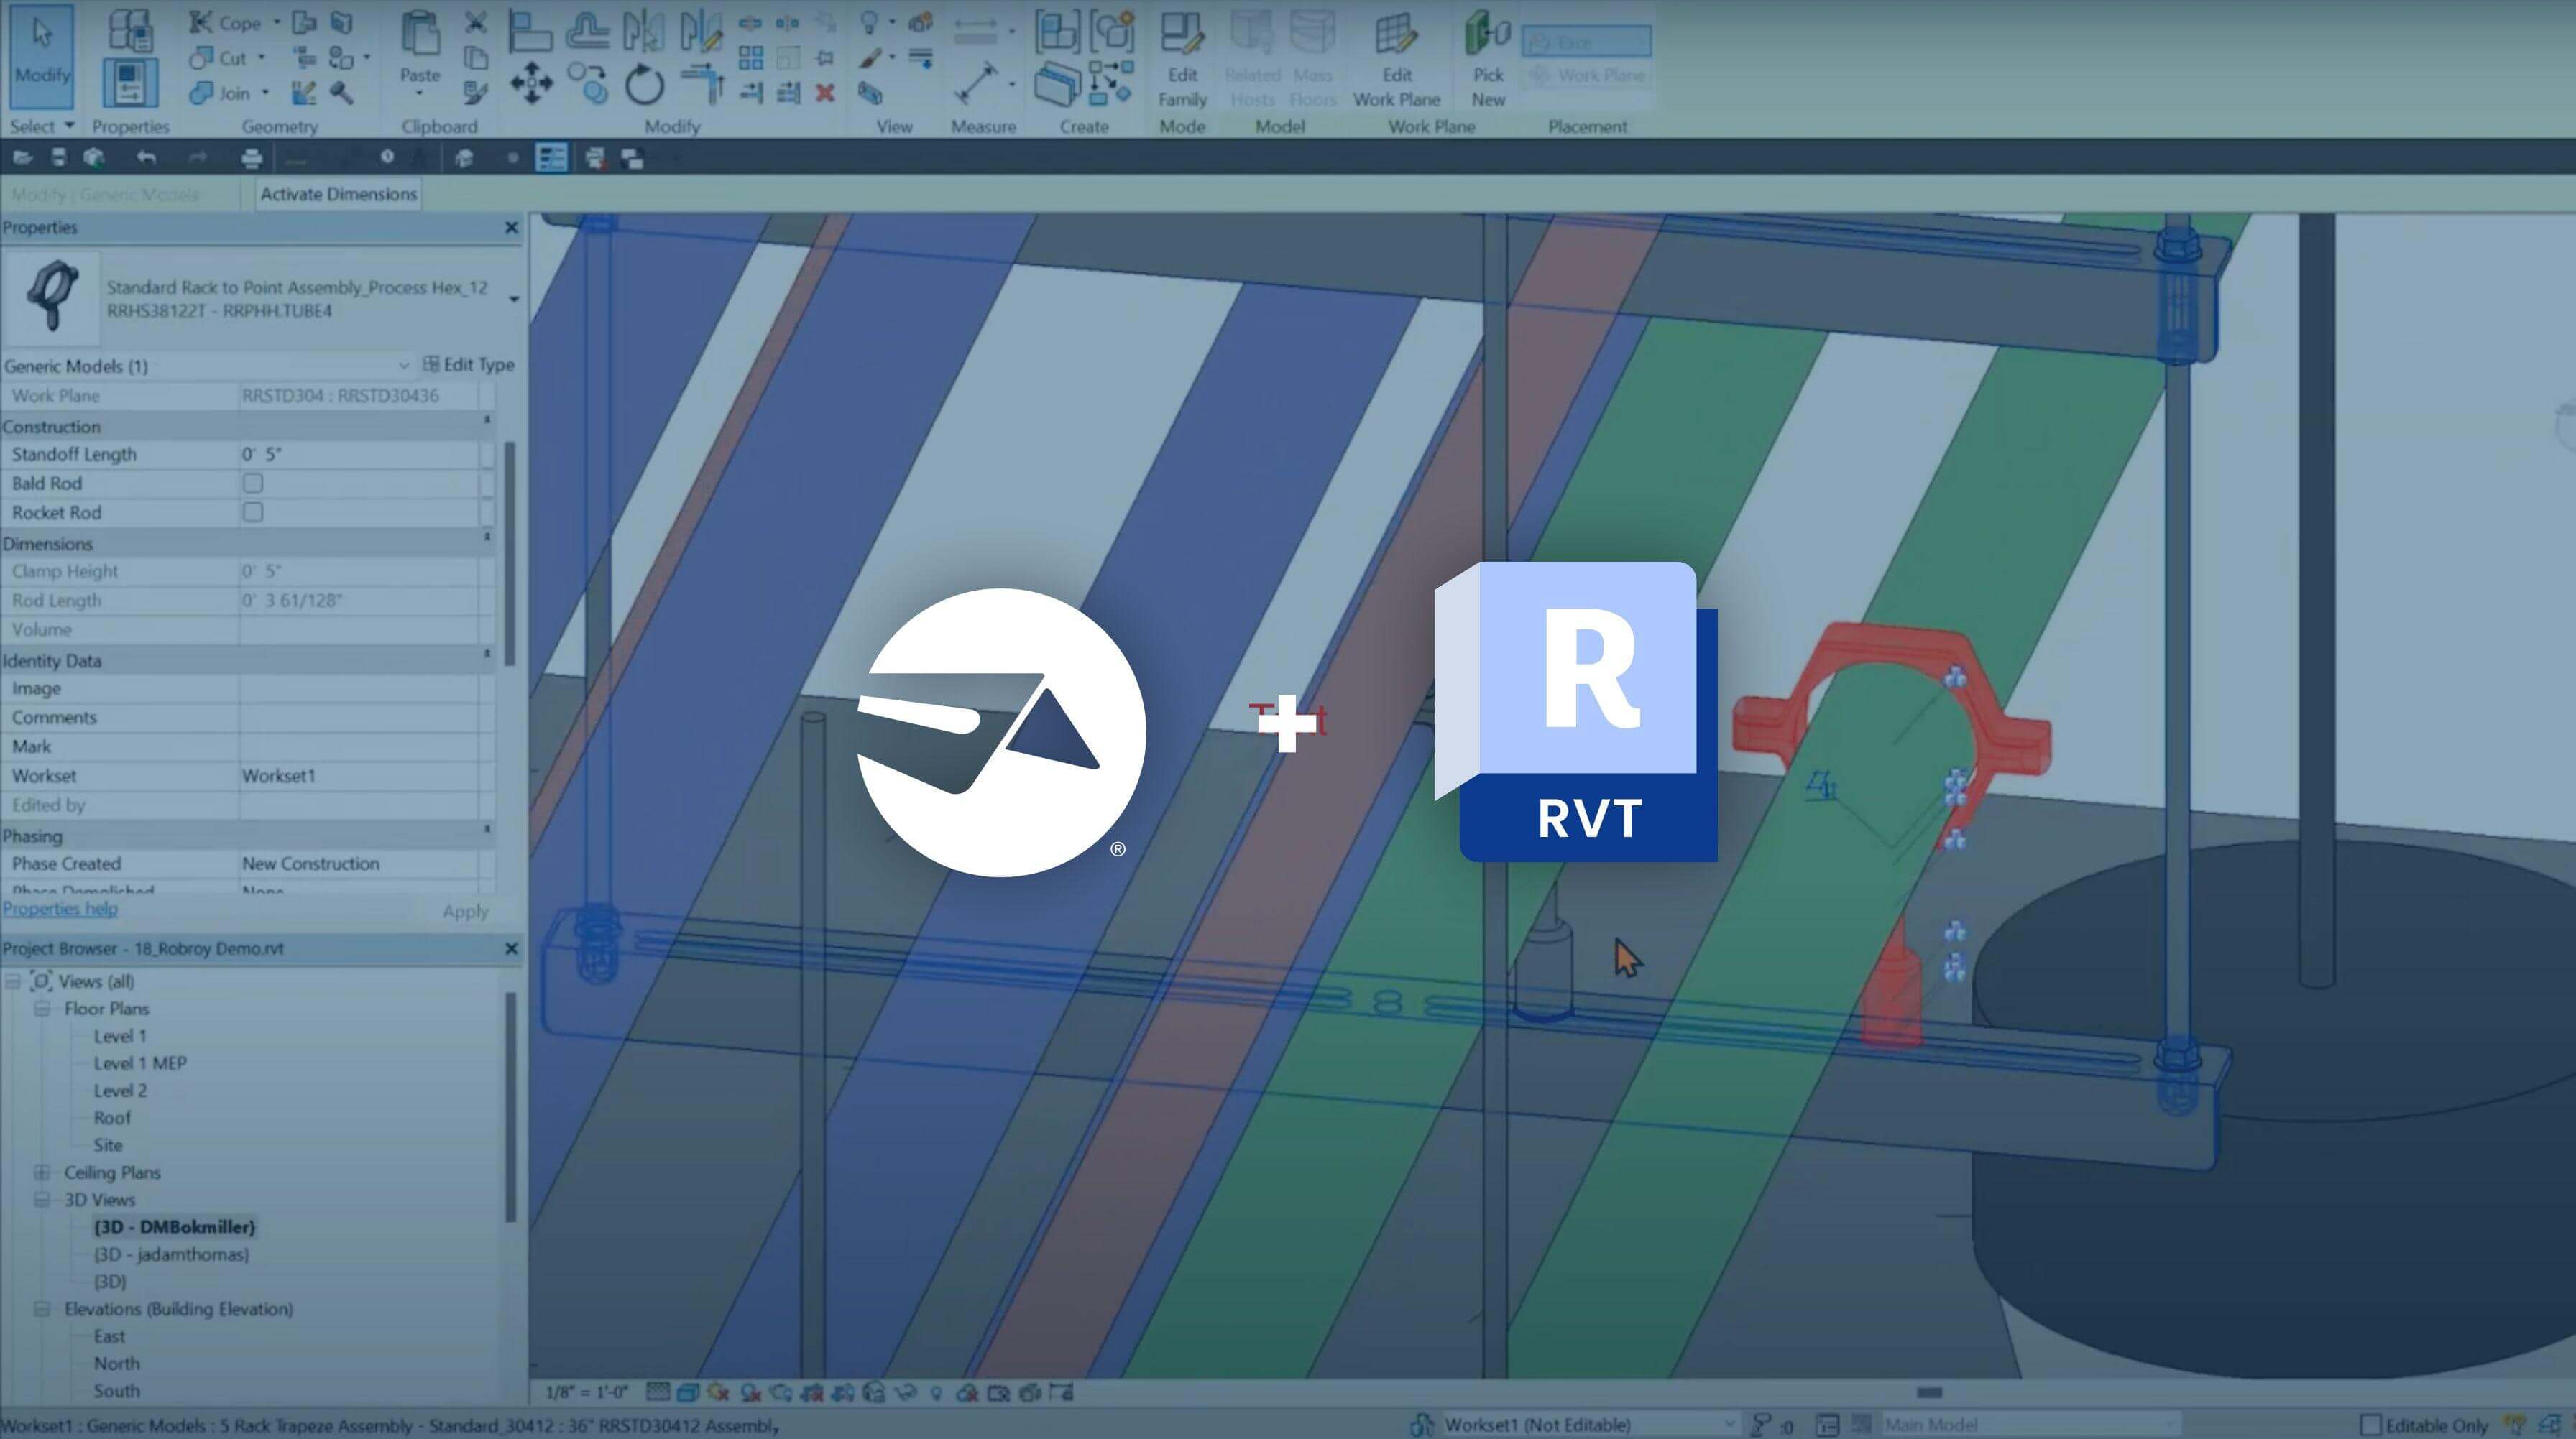Enable the Rocket Rod option
This screenshot has height=1439, width=2576.
253,513
